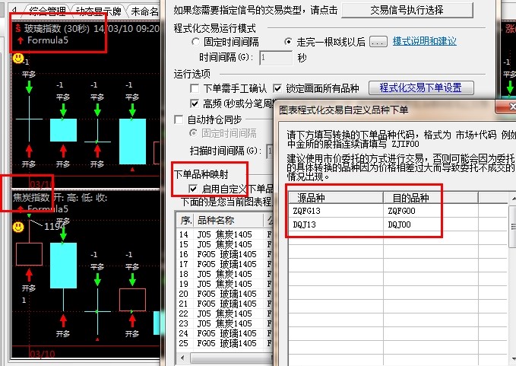Toggle the 高频 checkbox
The image size is (516, 366).
tap(195, 103)
